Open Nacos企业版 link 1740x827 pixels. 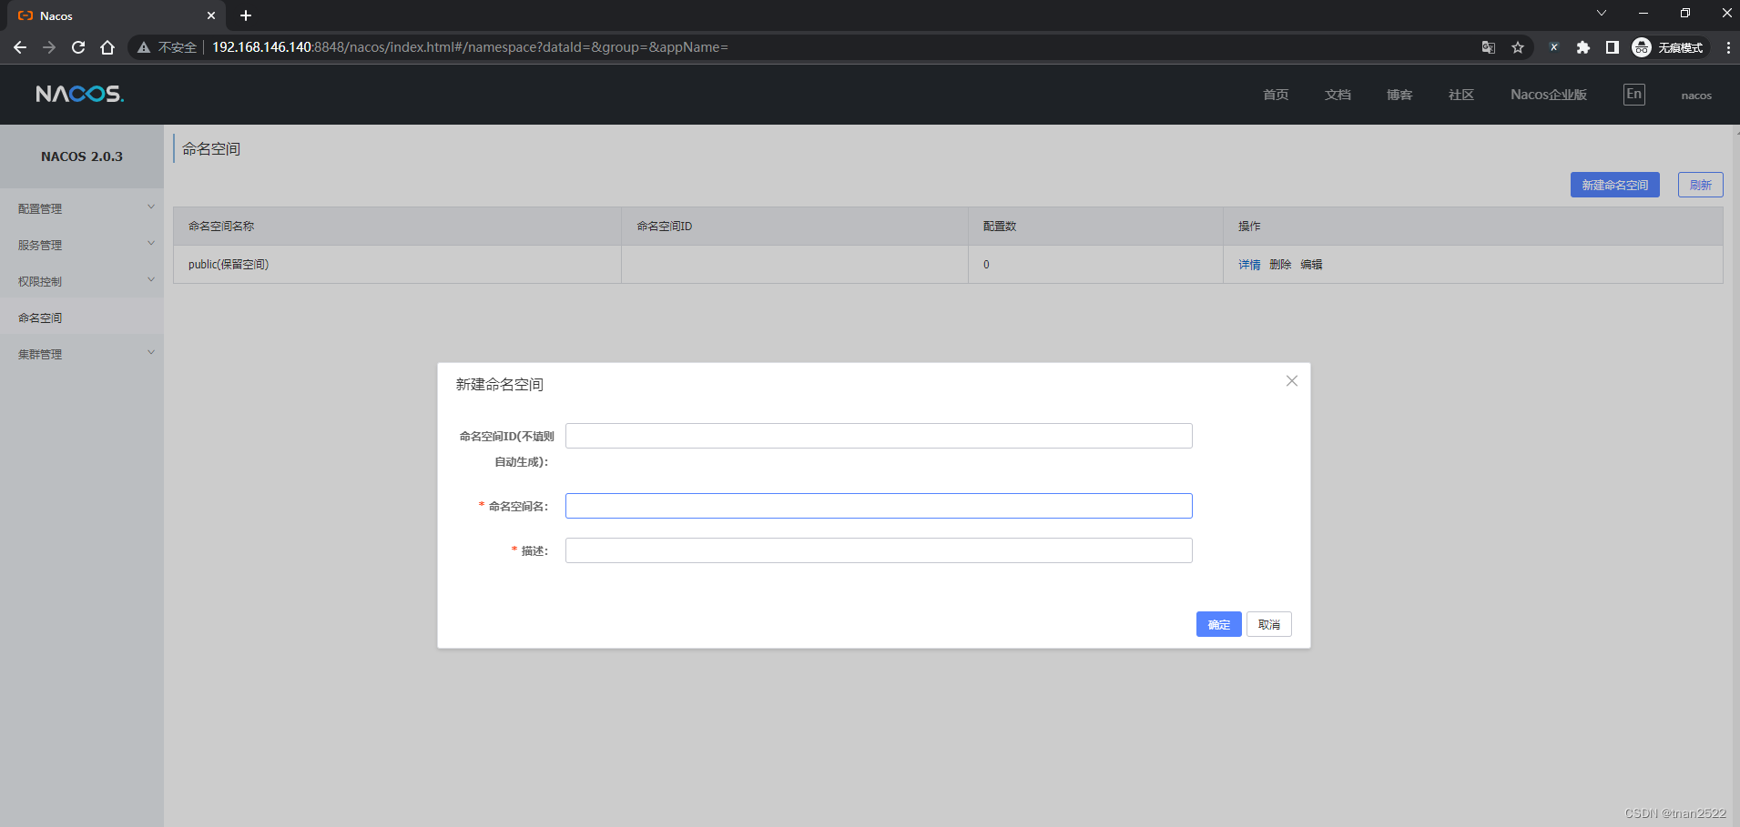1549,95
